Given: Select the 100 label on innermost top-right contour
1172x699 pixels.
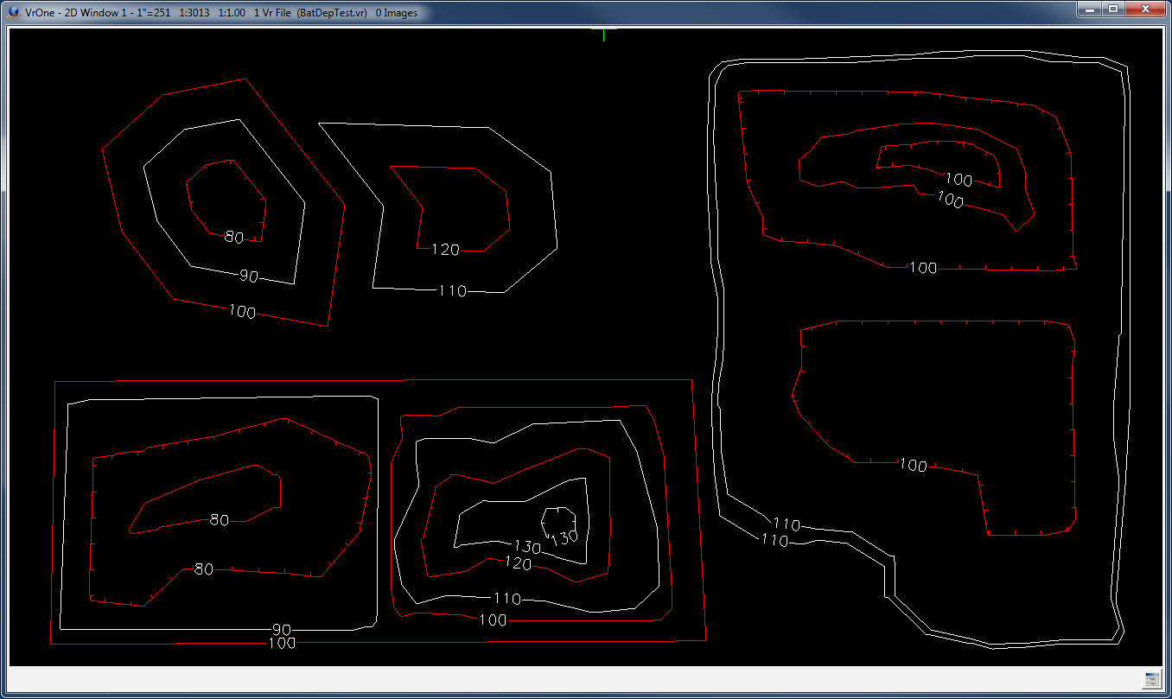Looking at the screenshot, I should pos(959,180).
